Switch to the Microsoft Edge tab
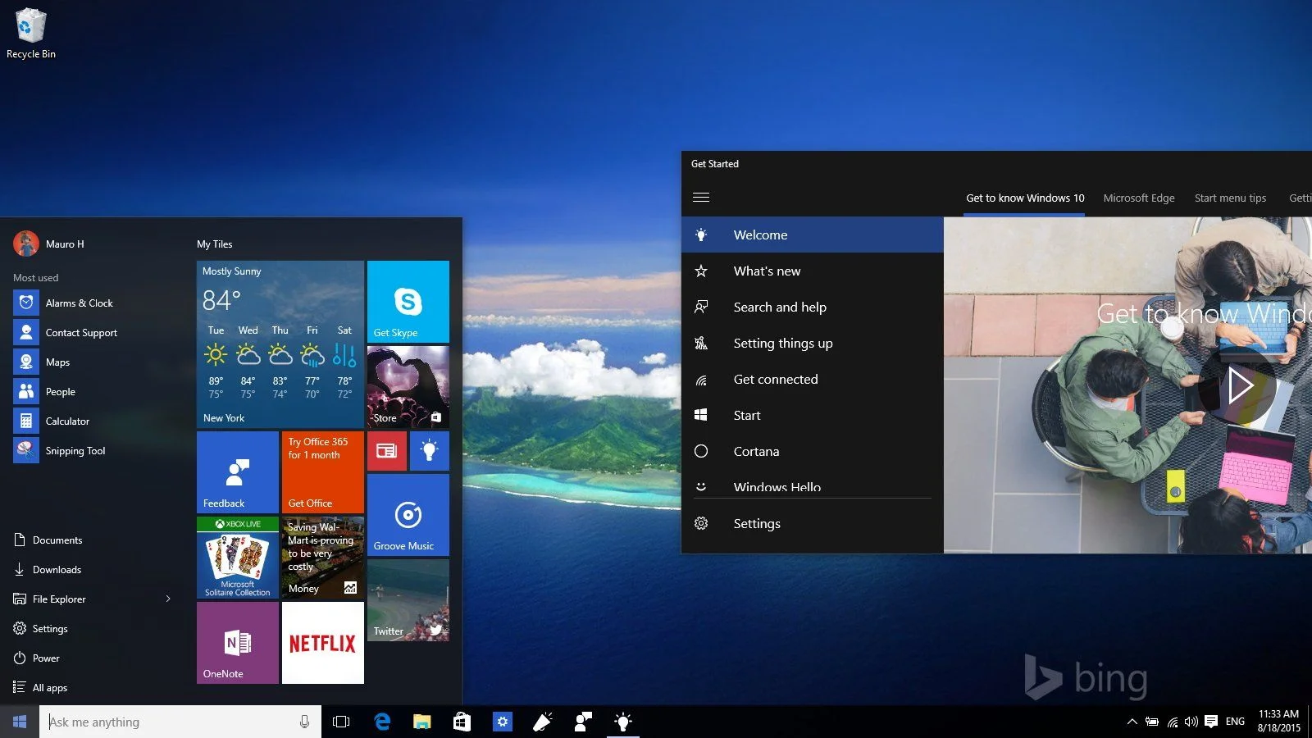 pyautogui.click(x=1139, y=198)
